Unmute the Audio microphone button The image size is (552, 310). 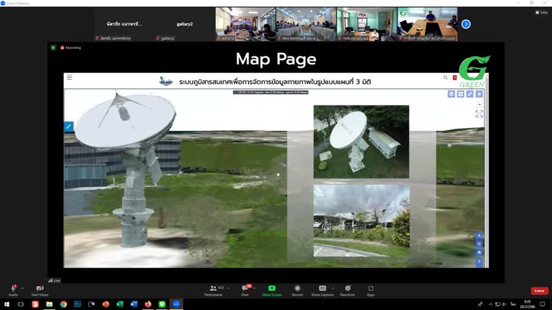pyautogui.click(x=13, y=290)
